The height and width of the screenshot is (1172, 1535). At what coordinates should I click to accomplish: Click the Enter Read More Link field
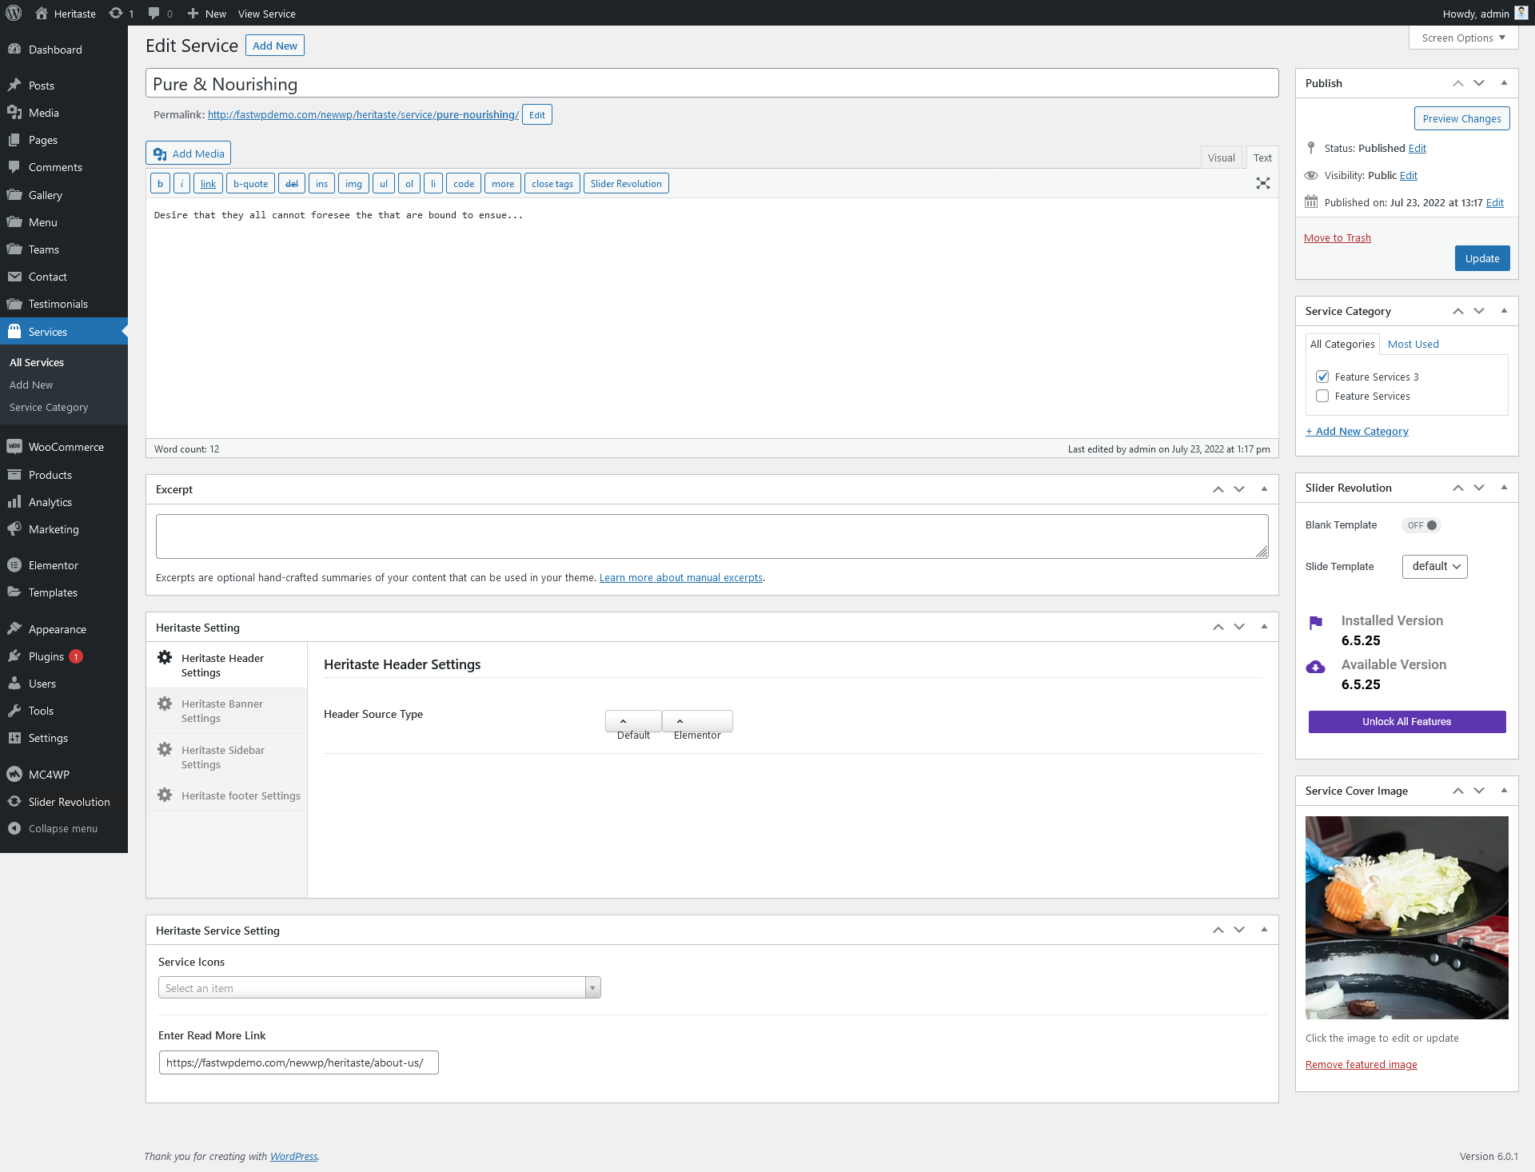[x=298, y=1062]
